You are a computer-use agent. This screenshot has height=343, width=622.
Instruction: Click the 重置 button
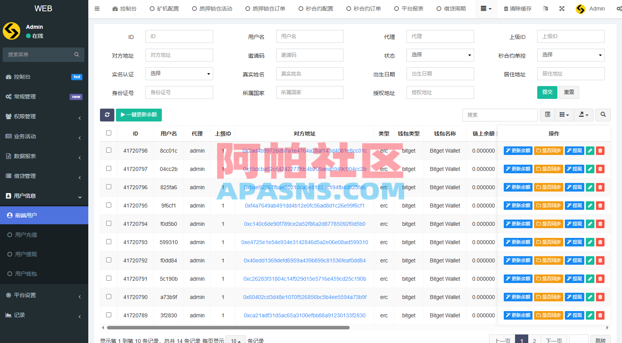[x=569, y=92]
